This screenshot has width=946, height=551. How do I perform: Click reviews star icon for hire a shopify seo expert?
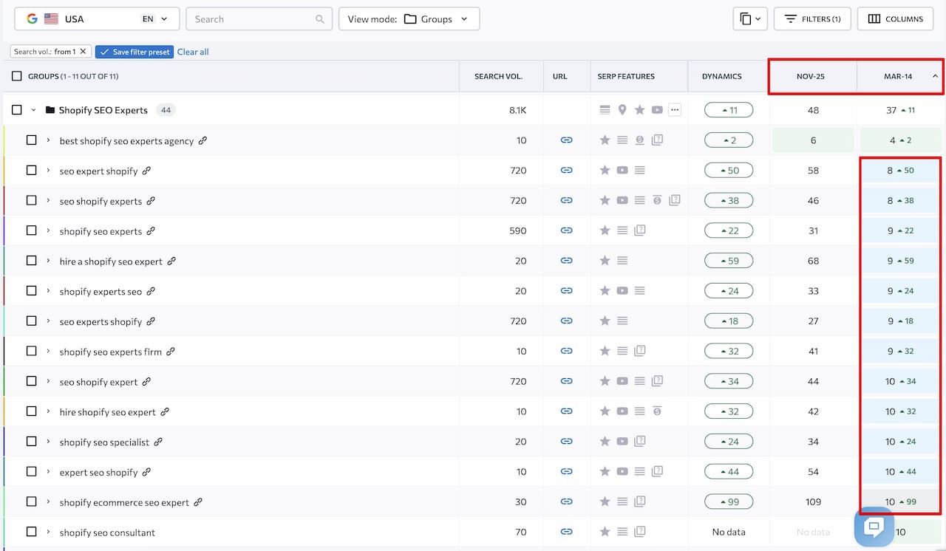pos(605,261)
